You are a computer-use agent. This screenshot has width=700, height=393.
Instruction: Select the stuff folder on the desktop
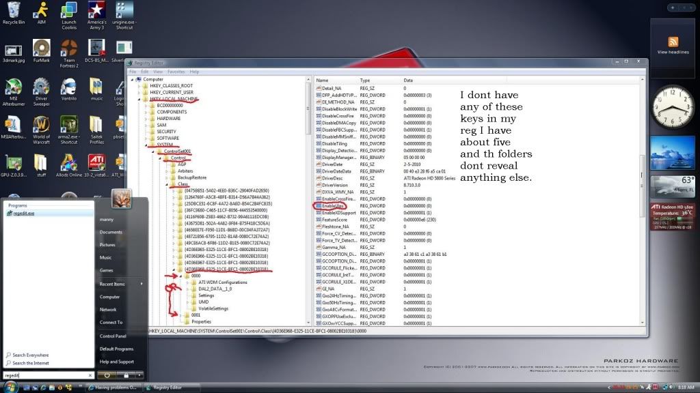point(41,166)
